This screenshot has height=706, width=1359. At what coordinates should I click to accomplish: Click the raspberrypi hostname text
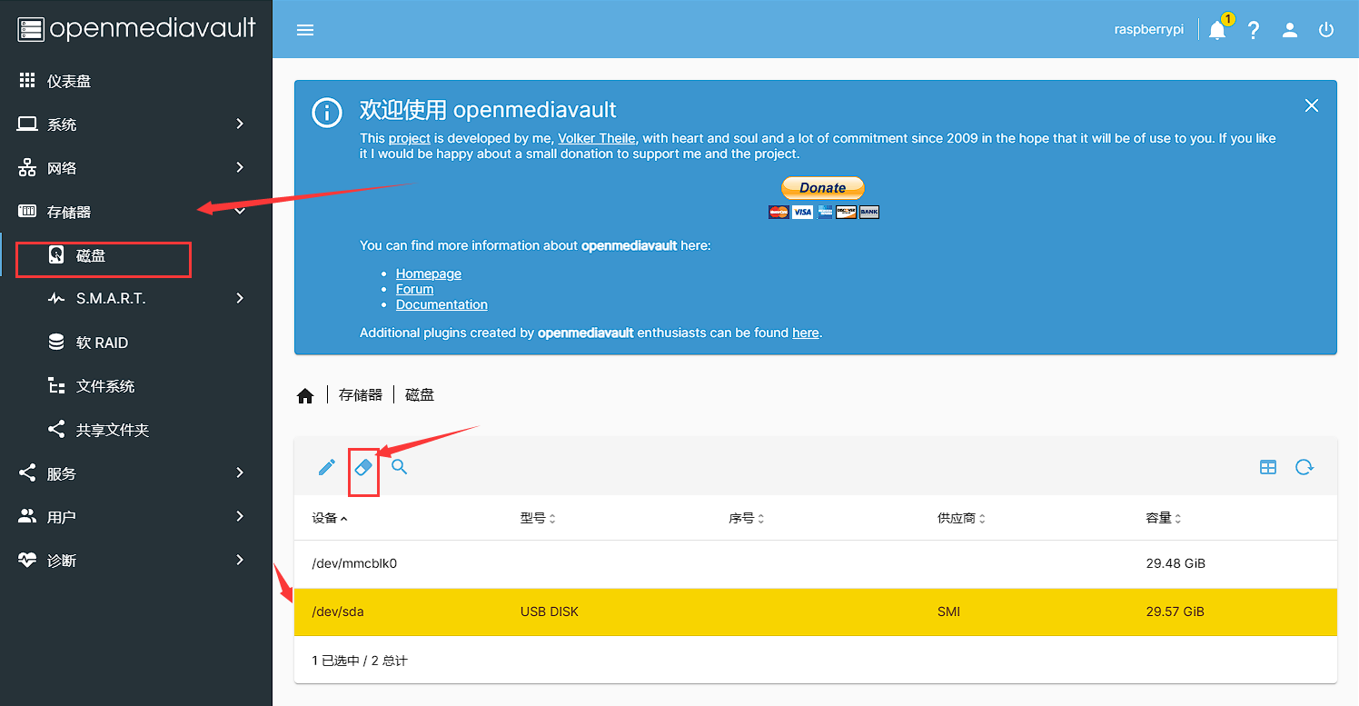pyautogui.click(x=1149, y=30)
